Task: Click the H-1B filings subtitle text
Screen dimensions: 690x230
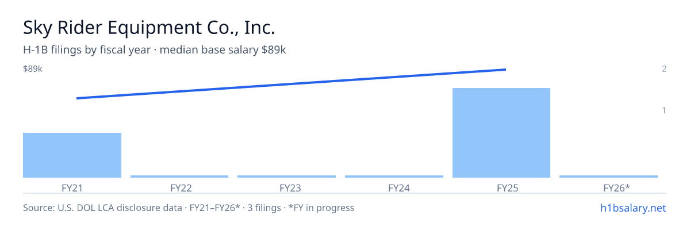Action: tap(155, 50)
